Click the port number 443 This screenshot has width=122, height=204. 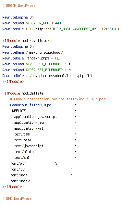(x=58, y=23)
